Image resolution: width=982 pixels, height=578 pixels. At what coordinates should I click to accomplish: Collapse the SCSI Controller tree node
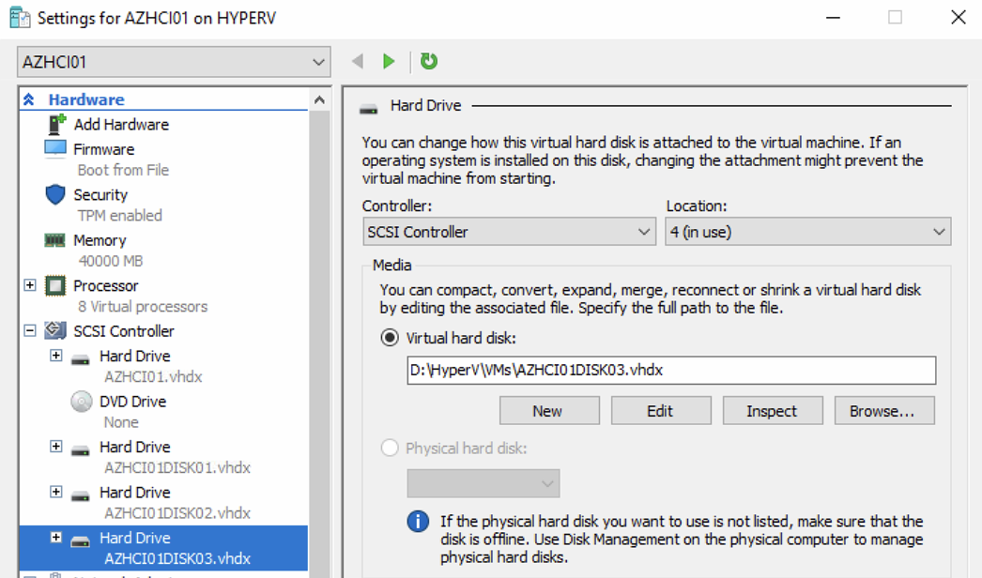click(x=30, y=331)
